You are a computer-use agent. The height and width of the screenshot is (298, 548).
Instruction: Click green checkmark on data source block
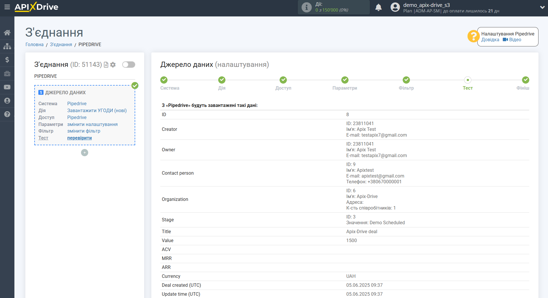coord(135,86)
